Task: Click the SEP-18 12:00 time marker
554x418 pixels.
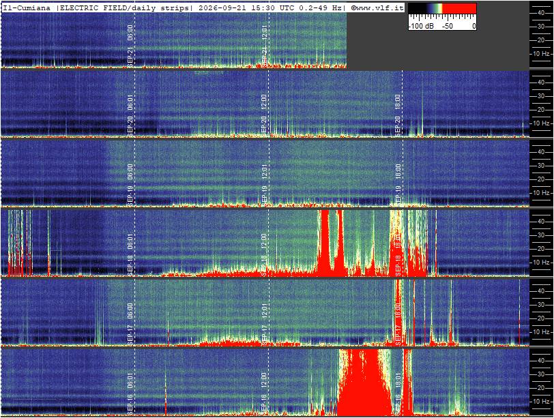Action: [264, 254]
